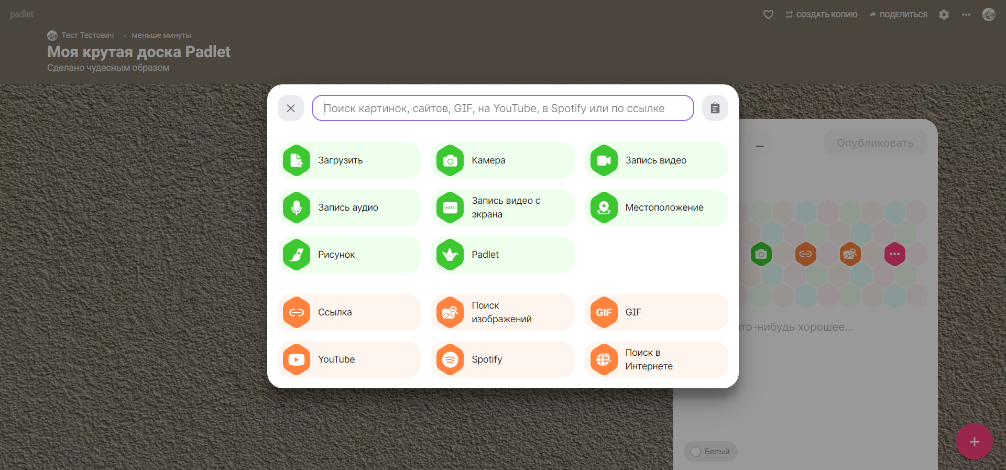1006x470 pixels.
Task: Start Запись видео option
Action: click(x=657, y=160)
